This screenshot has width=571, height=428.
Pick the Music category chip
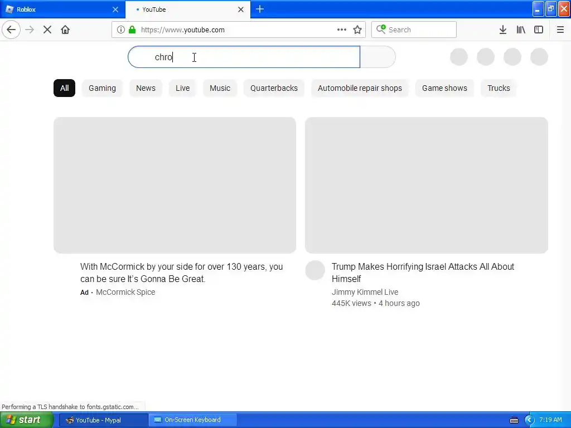[x=220, y=88]
